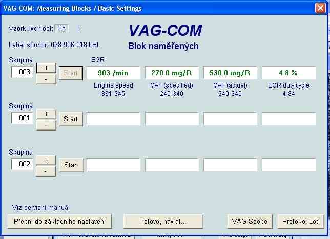Click the 903 /min engine speed value
The height and width of the screenshot is (239, 330).
[113, 73]
